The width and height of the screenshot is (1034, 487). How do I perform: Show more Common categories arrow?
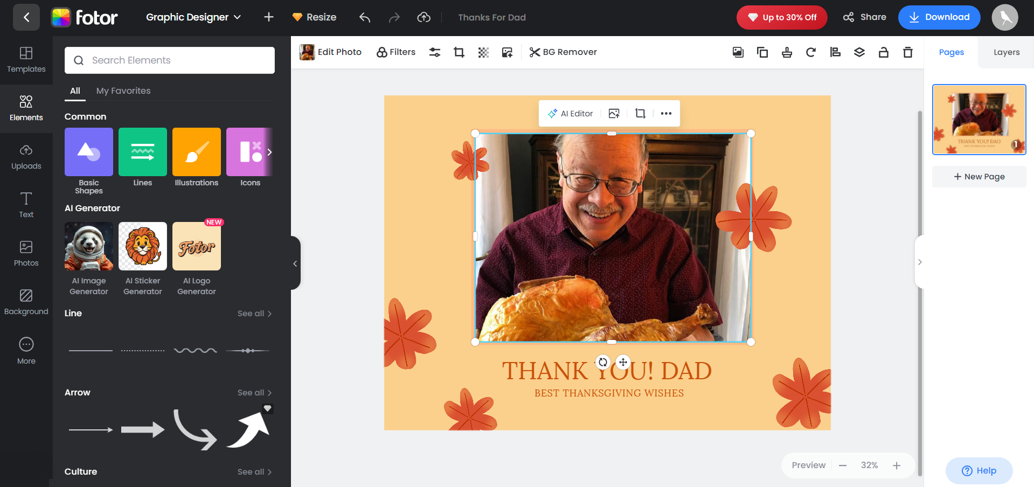269,152
